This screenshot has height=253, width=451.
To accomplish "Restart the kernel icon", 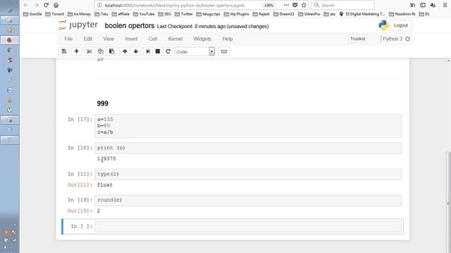I will tap(168, 51).
